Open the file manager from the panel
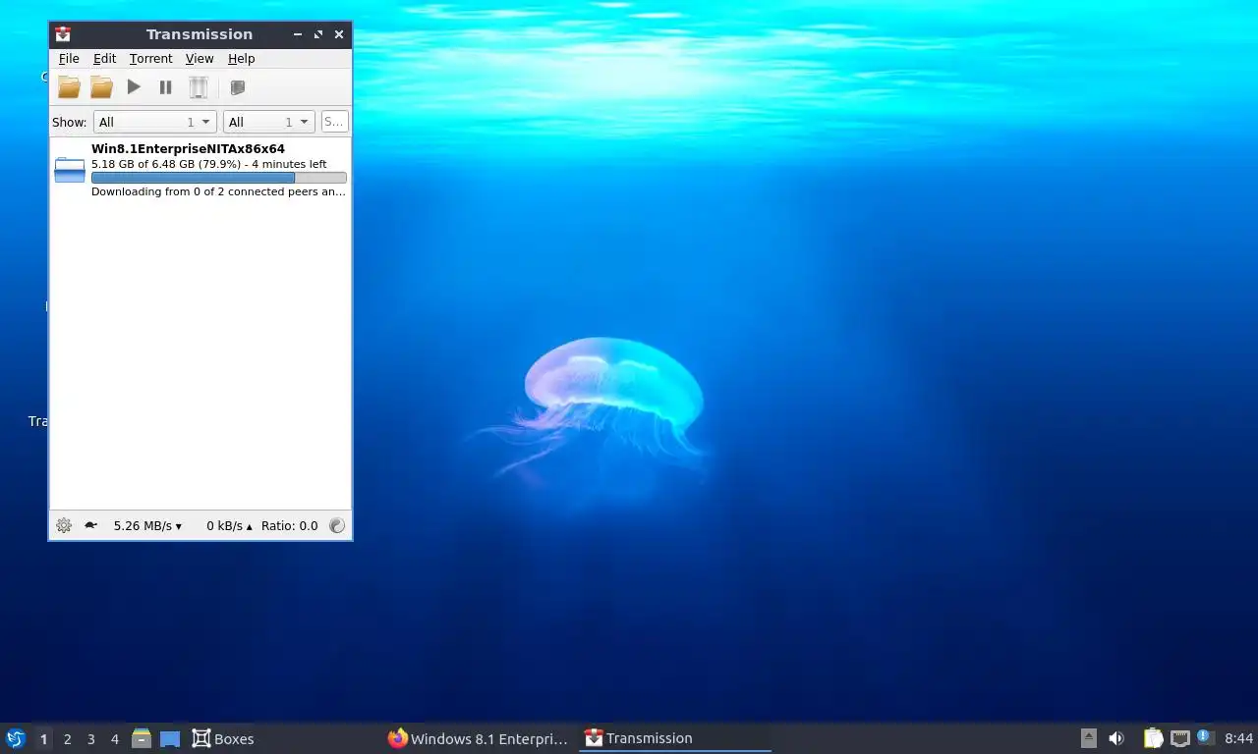The height and width of the screenshot is (754, 1258). click(x=142, y=738)
